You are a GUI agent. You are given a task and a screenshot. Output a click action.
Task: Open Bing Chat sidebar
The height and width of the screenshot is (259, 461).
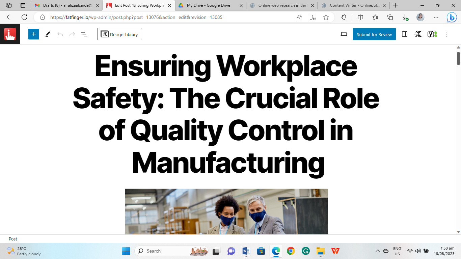click(x=452, y=17)
